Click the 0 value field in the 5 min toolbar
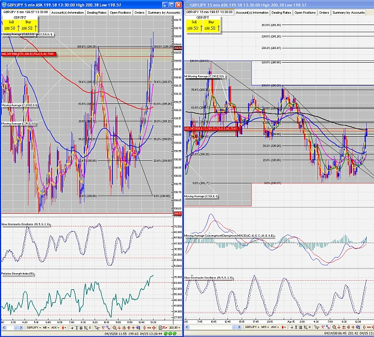374x337 pixels. point(90,327)
